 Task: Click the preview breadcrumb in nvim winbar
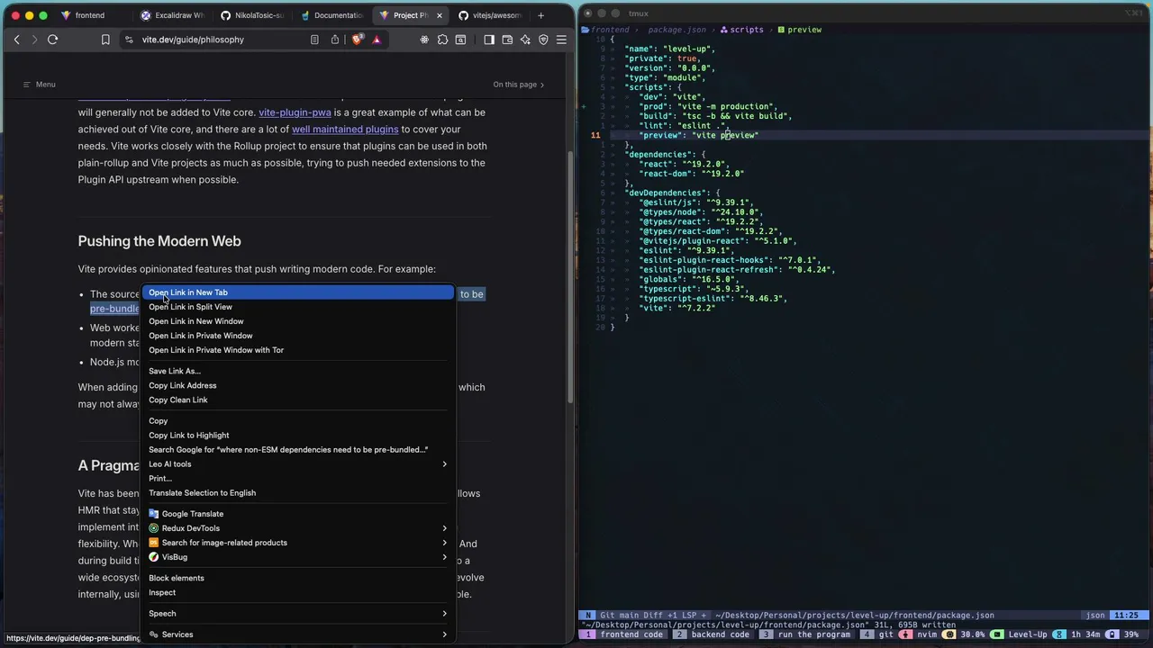(799, 30)
